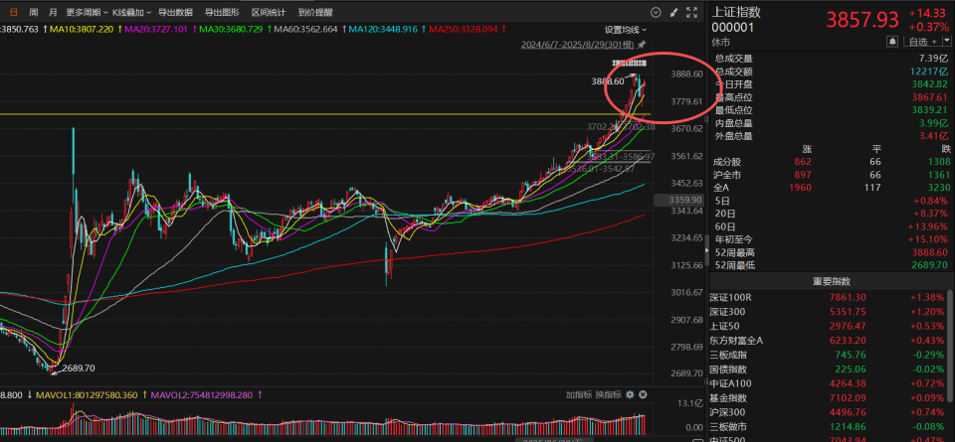955x442 pixels.
Task: Select the daily 日 period tab
Action: pos(14,12)
